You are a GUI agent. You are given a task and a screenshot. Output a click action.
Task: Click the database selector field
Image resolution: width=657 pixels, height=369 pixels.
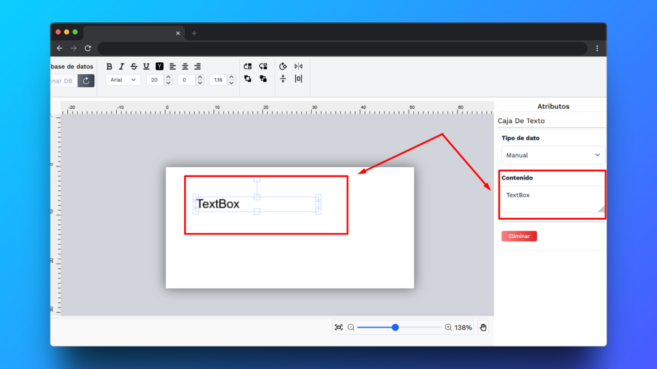coord(64,81)
